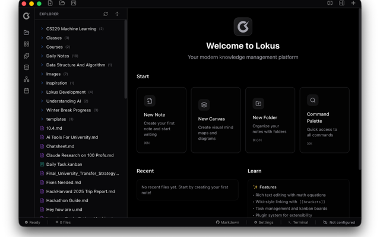380x237 pixels.
Task: Click the main welcome pane scrollbar
Action: (360, 89)
